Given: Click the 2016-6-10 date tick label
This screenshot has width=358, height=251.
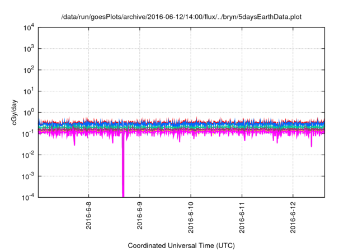Looking at the screenshot, I should click(191, 217).
